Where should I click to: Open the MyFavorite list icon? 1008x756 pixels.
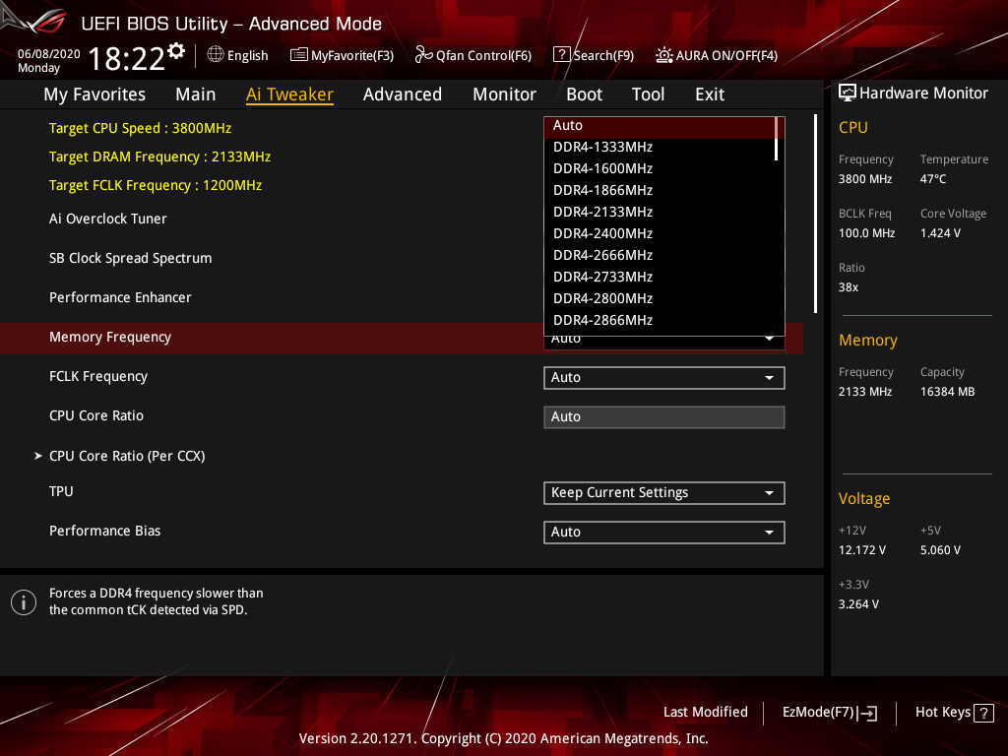click(x=299, y=55)
